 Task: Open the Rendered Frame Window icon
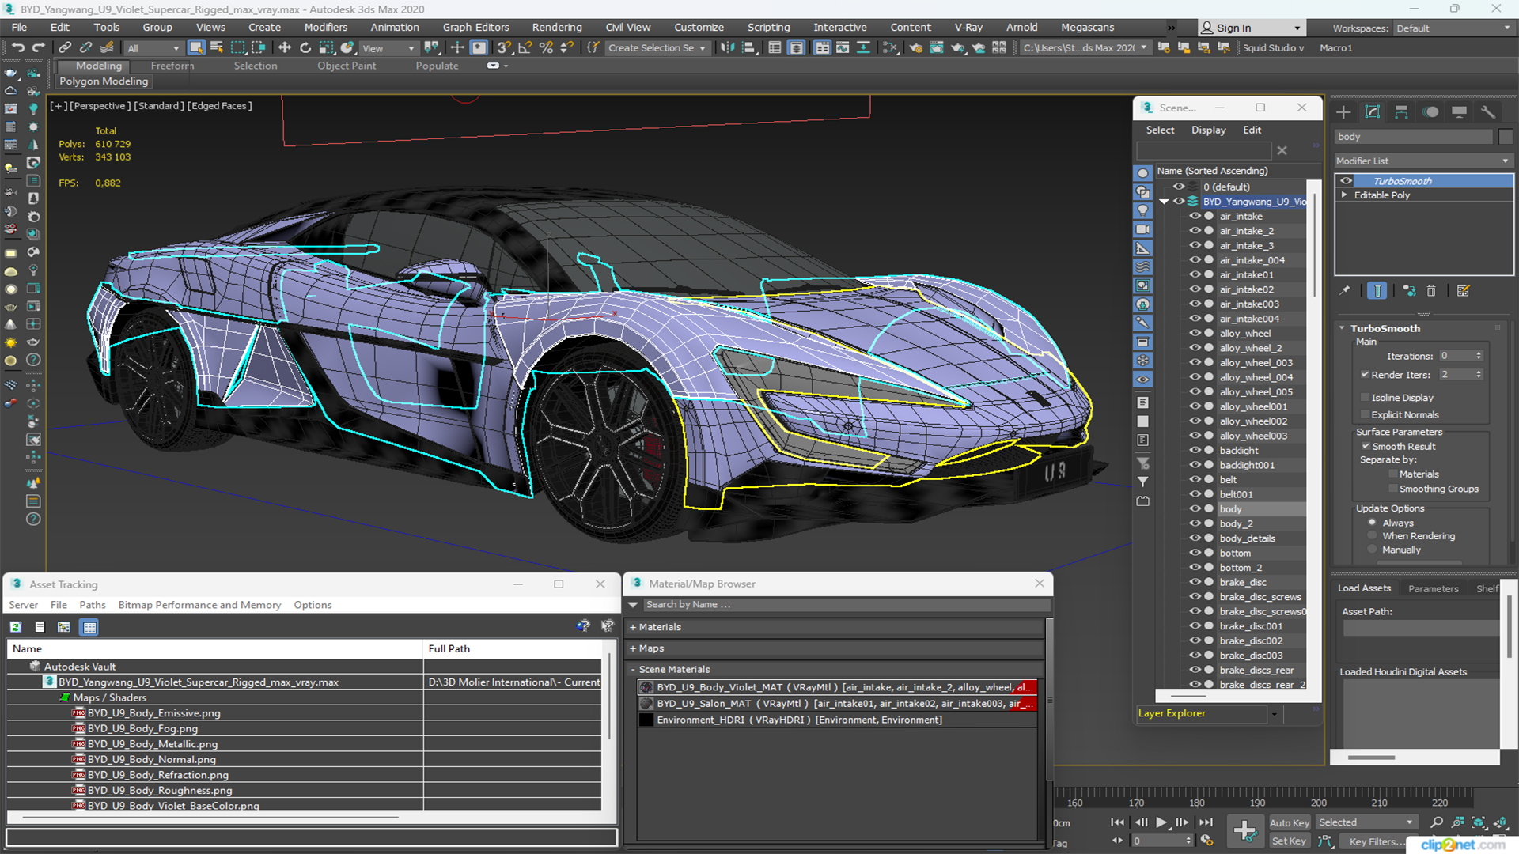937,47
